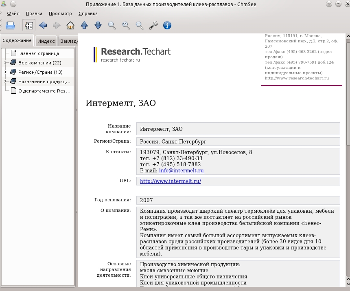Screen dimensions: 350x291
Task: Expand the Все компании (22) node
Action: point(6,63)
